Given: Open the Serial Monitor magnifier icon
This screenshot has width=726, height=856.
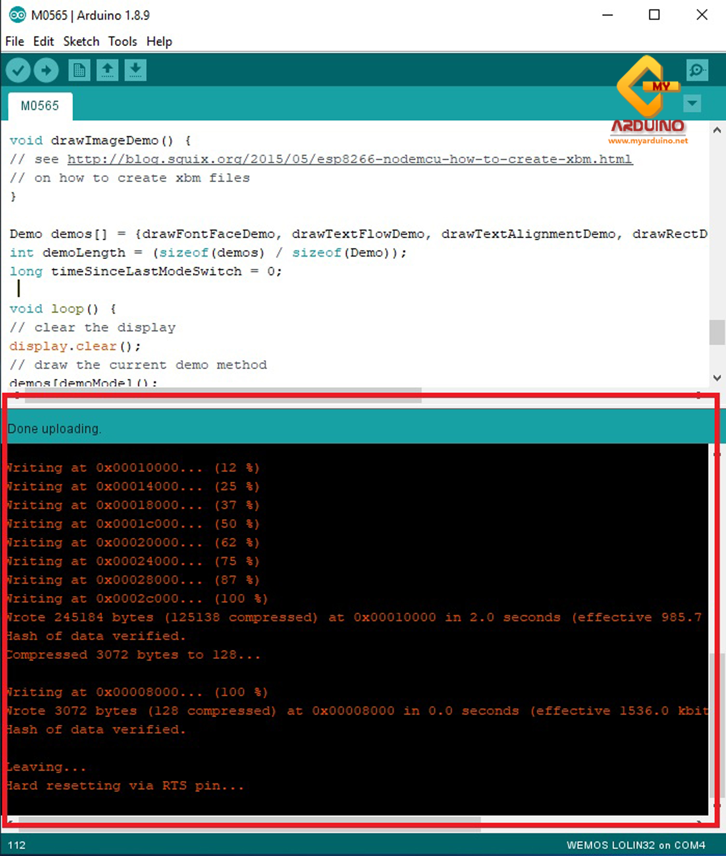Looking at the screenshot, I should click(x=697, y=71).
